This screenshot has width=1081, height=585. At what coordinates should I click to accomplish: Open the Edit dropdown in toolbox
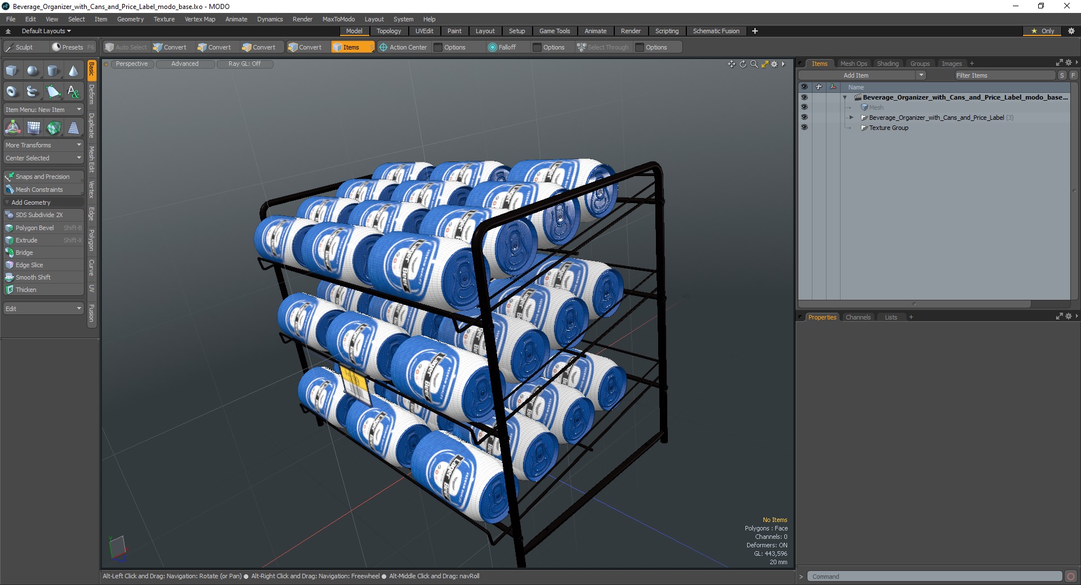tap(43, 309)
